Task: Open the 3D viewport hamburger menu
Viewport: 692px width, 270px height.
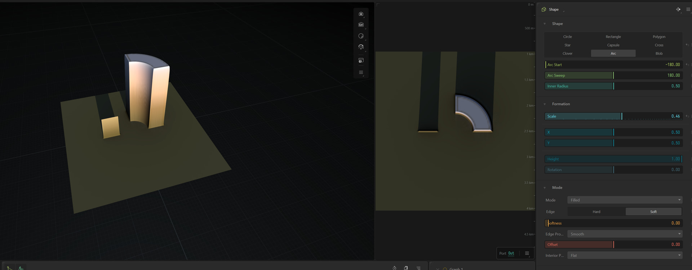Action: click(361, 72)
